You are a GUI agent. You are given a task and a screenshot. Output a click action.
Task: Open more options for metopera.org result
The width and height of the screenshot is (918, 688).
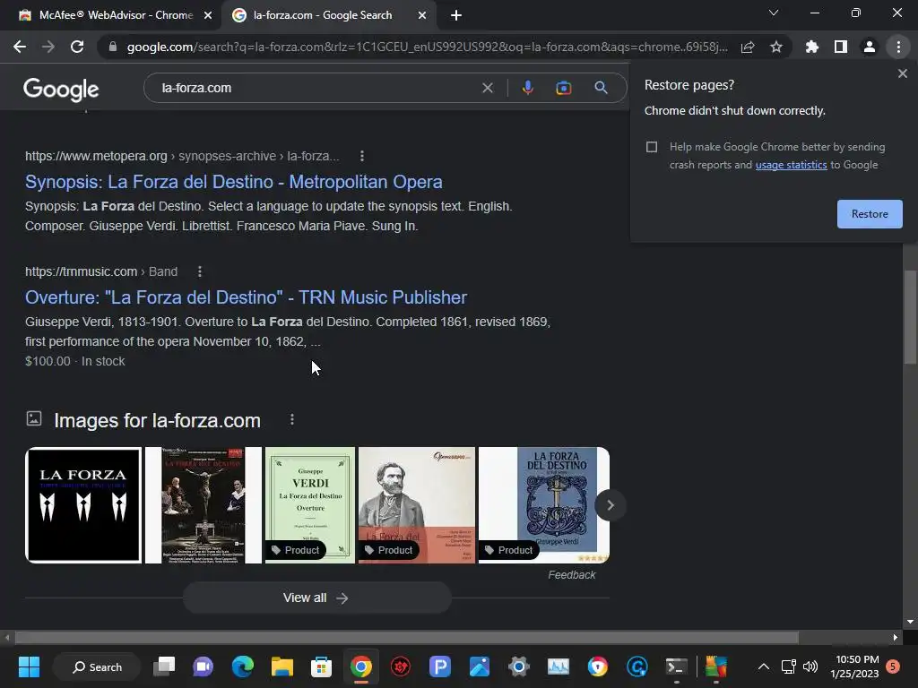[362, 156]
